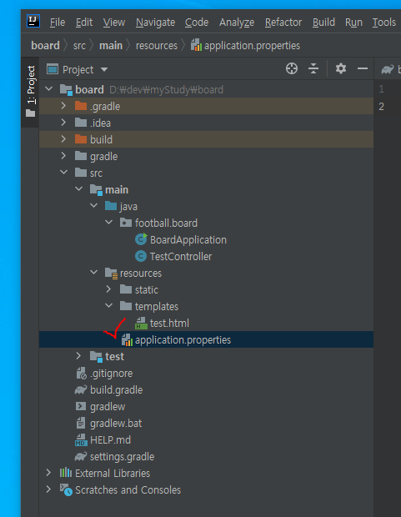Collapse the resources folder
Screen dimensions: 401x517
click(x=93, y=273)
